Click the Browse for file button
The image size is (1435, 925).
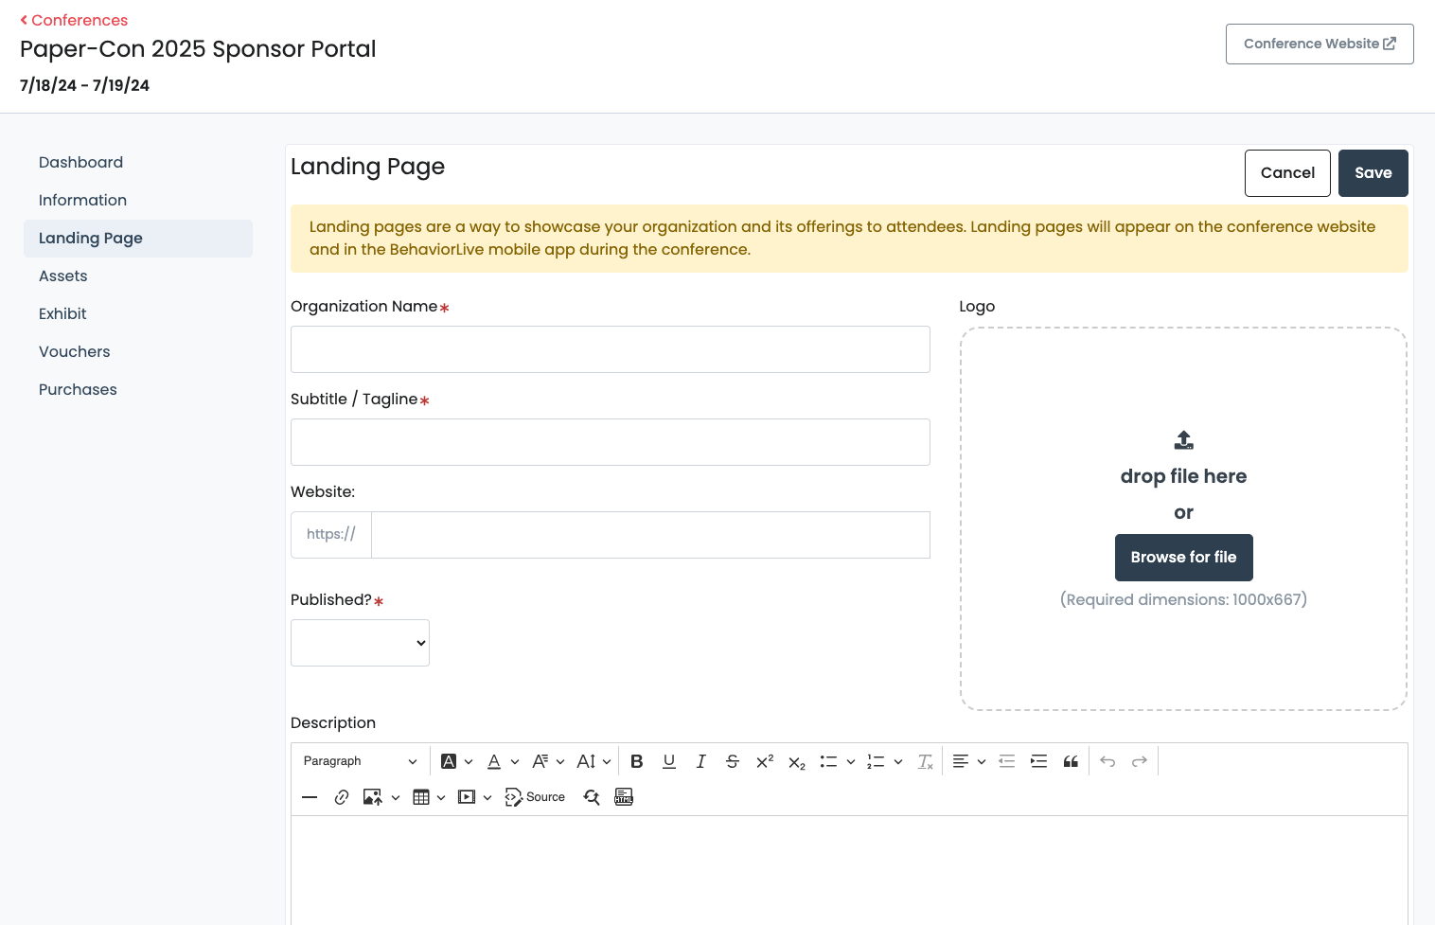(1183, 558)
